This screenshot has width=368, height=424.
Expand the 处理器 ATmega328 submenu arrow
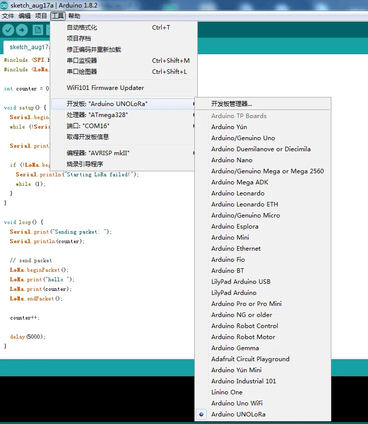pos(194,115)
